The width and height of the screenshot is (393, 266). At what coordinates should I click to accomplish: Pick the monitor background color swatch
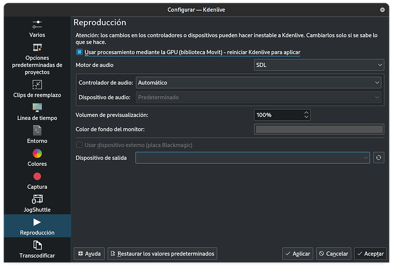(x=319, y=129)
